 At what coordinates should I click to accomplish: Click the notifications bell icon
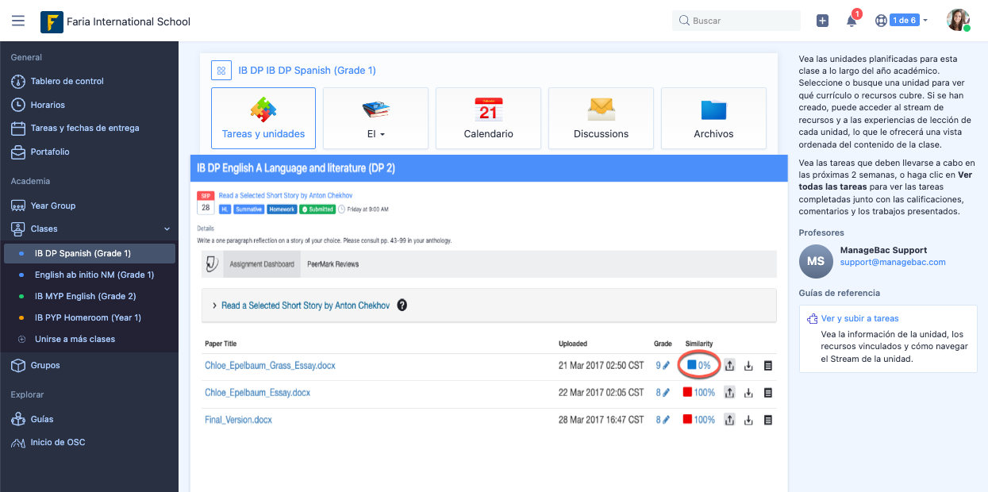click(x=852, y=21)
